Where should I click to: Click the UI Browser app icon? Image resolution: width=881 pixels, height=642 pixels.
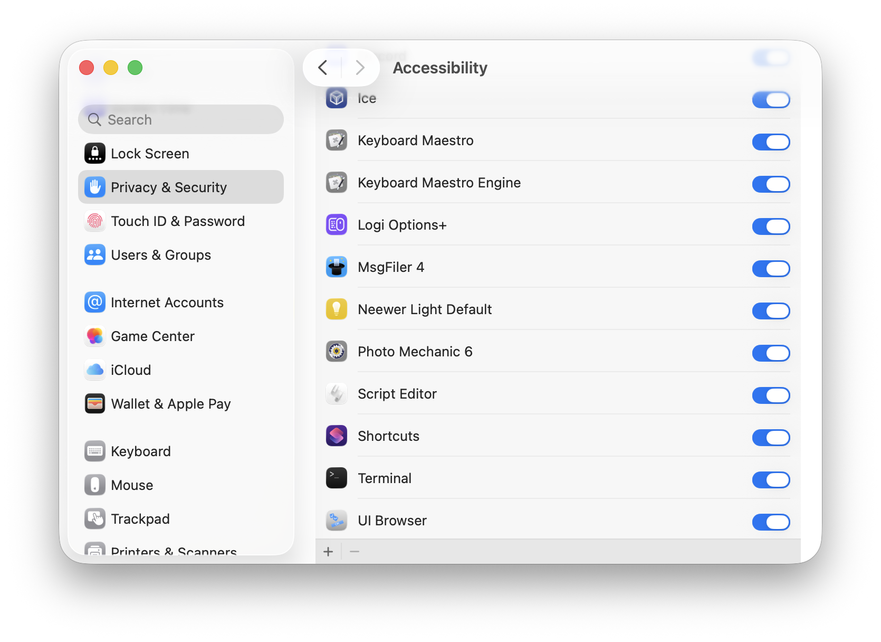pos(336,521)
